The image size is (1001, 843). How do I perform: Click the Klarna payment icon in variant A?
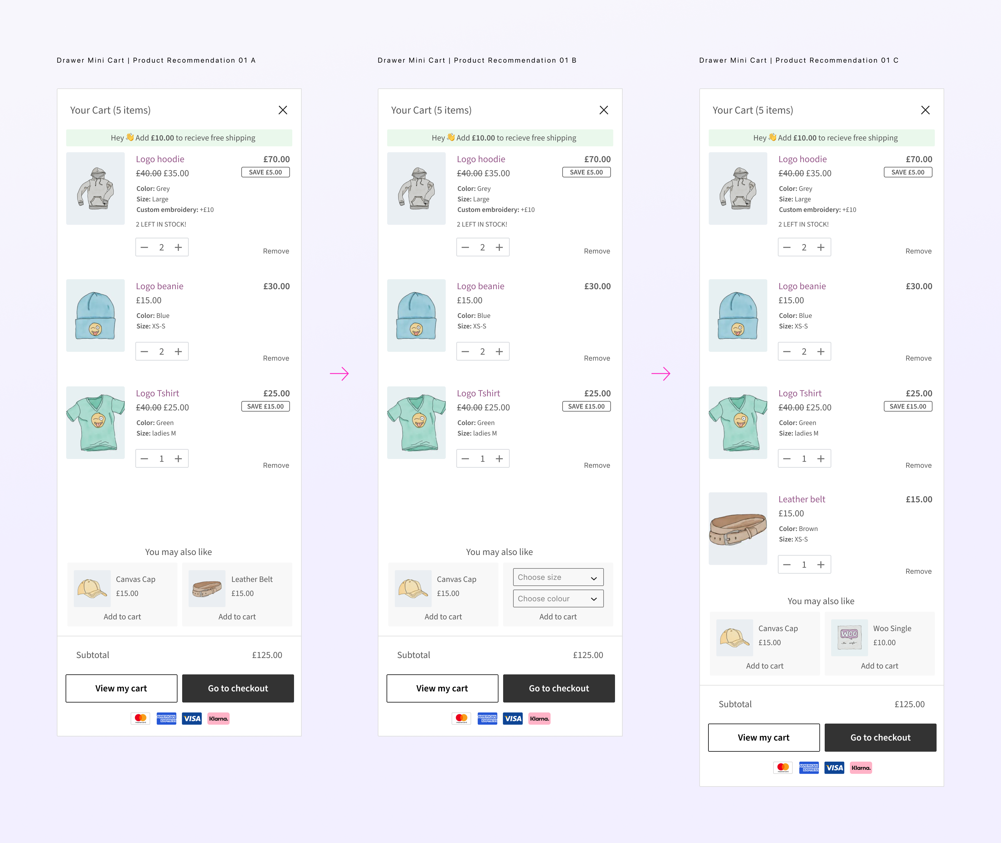click(x=218, y=718)
